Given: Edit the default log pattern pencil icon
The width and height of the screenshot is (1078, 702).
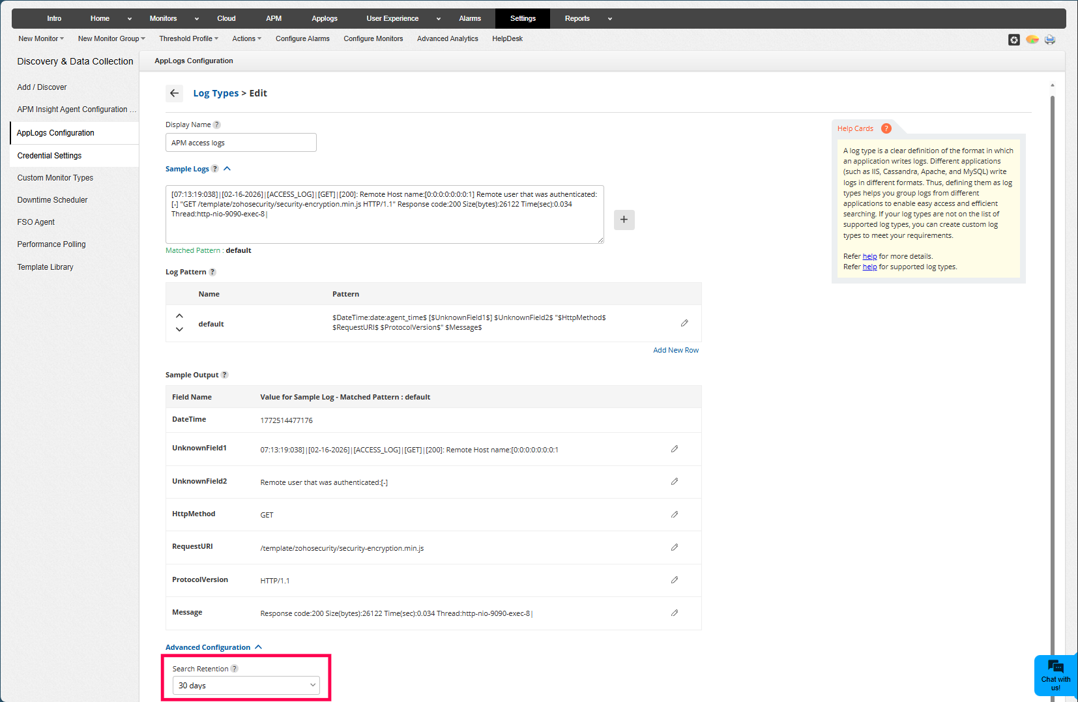Looking at the screenshot, I should point(684,323).
